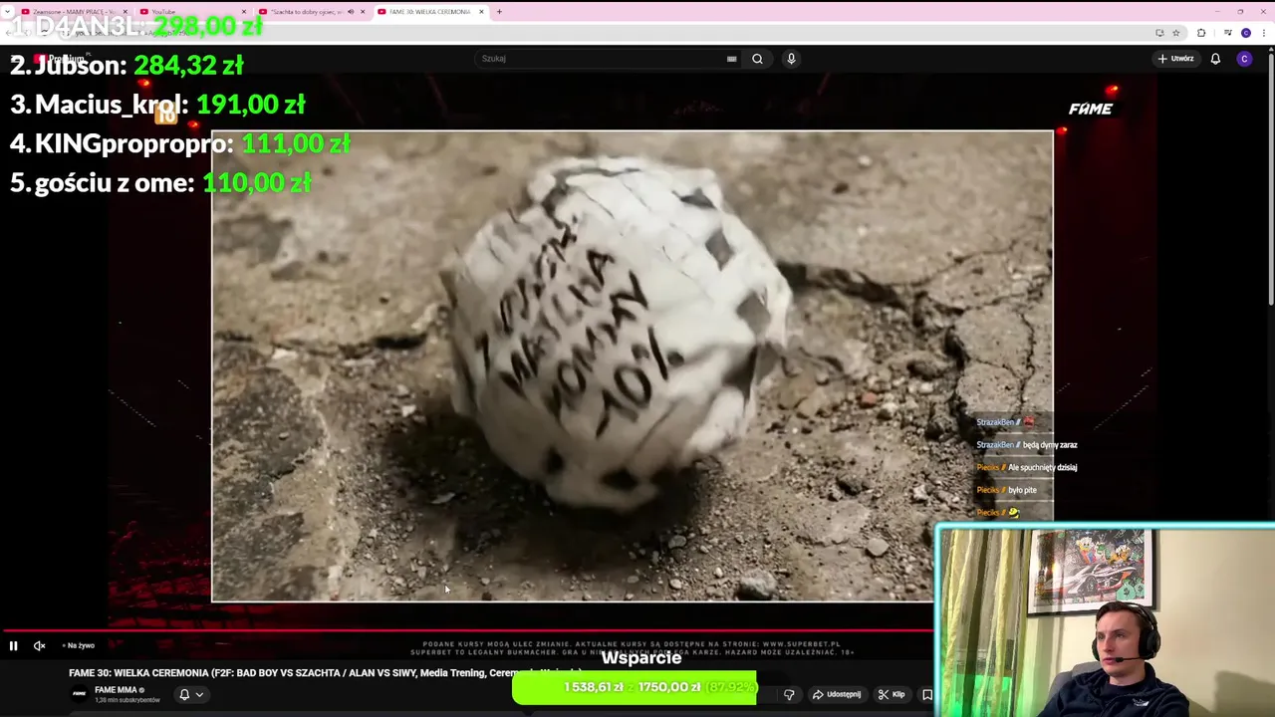Mute audio on the 'Szachta' tab speaker icon
1275x717 pixels.
350,12
